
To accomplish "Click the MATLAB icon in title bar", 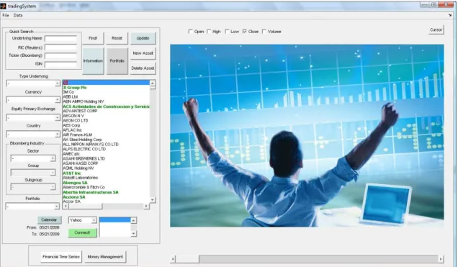I will (3, 6).
